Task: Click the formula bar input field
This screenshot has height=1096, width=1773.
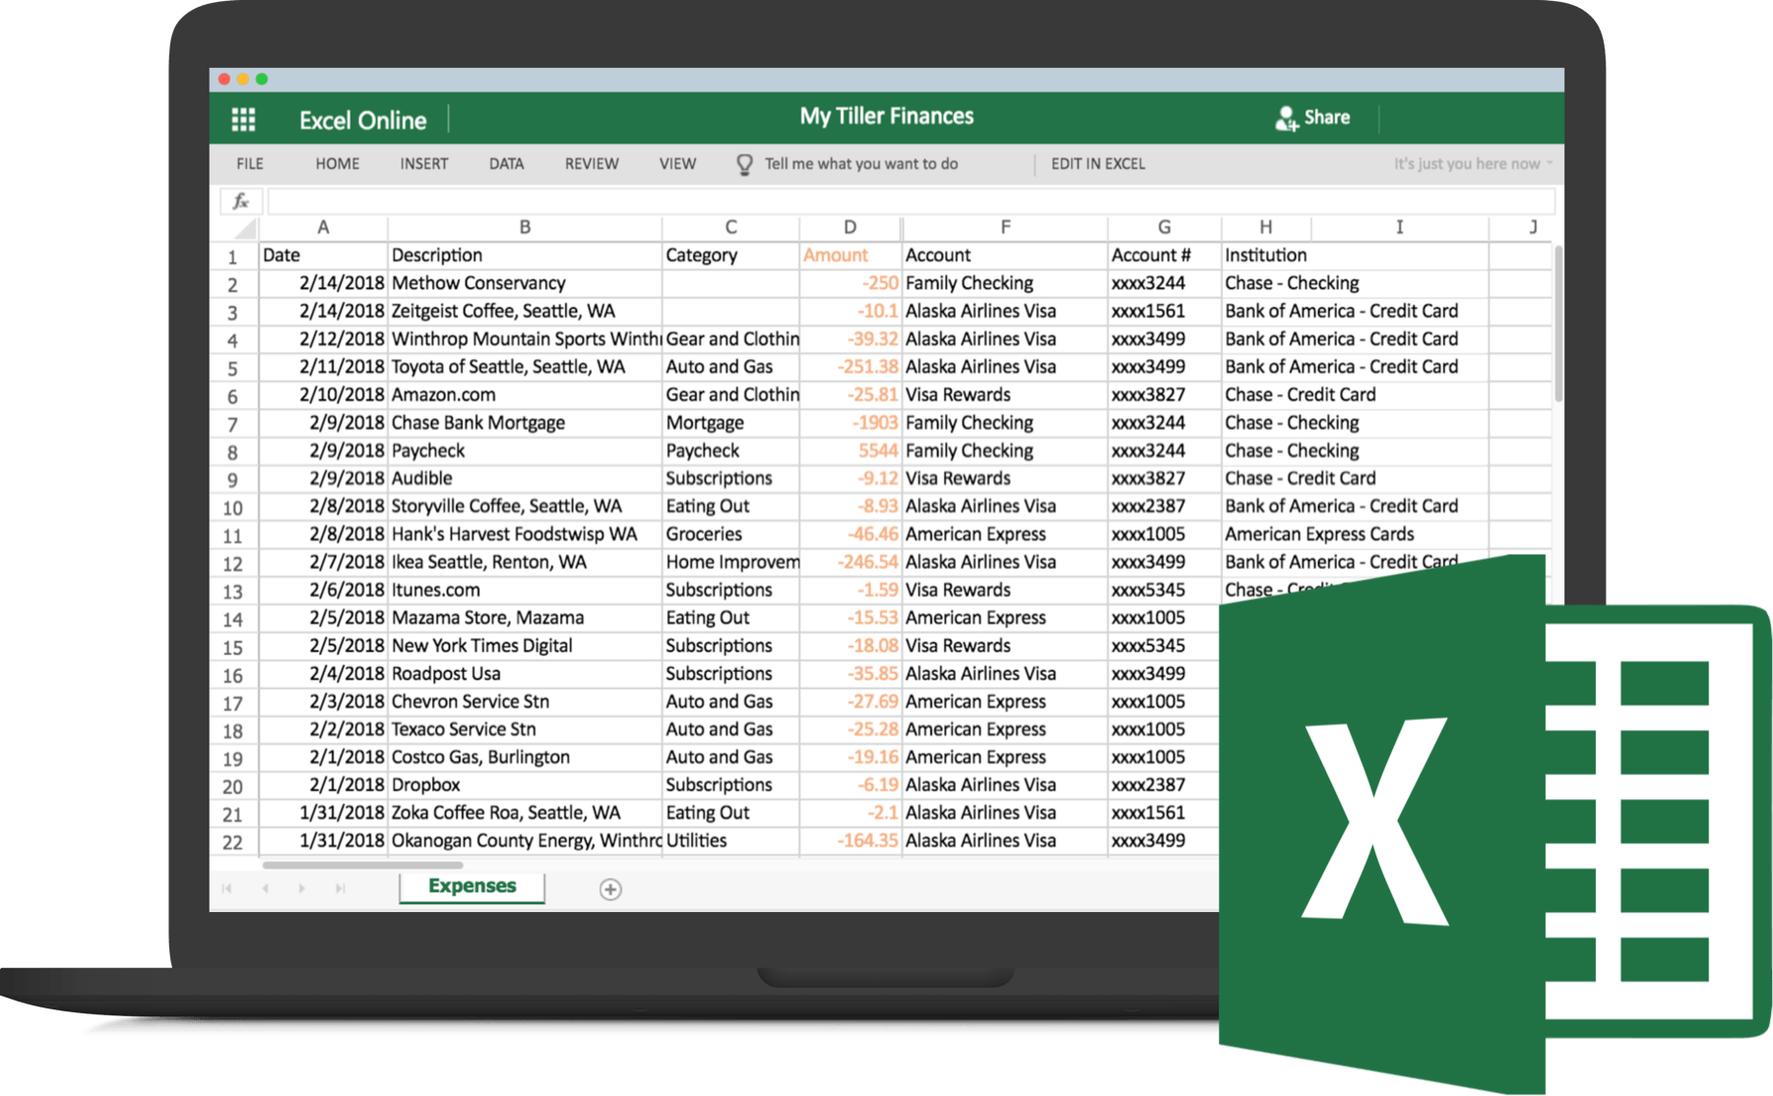Action: tap(911, 202)
